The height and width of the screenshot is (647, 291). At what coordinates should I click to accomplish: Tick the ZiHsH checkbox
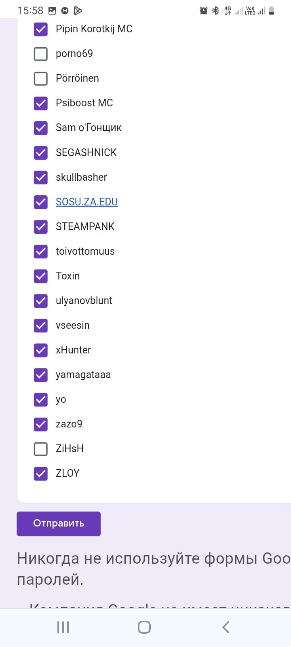(41, 449)
